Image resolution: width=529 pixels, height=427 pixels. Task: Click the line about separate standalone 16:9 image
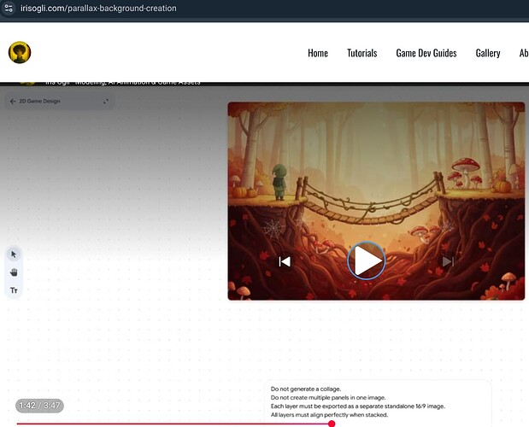357,407
